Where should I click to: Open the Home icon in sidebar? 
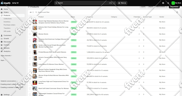tap(2, 9)
